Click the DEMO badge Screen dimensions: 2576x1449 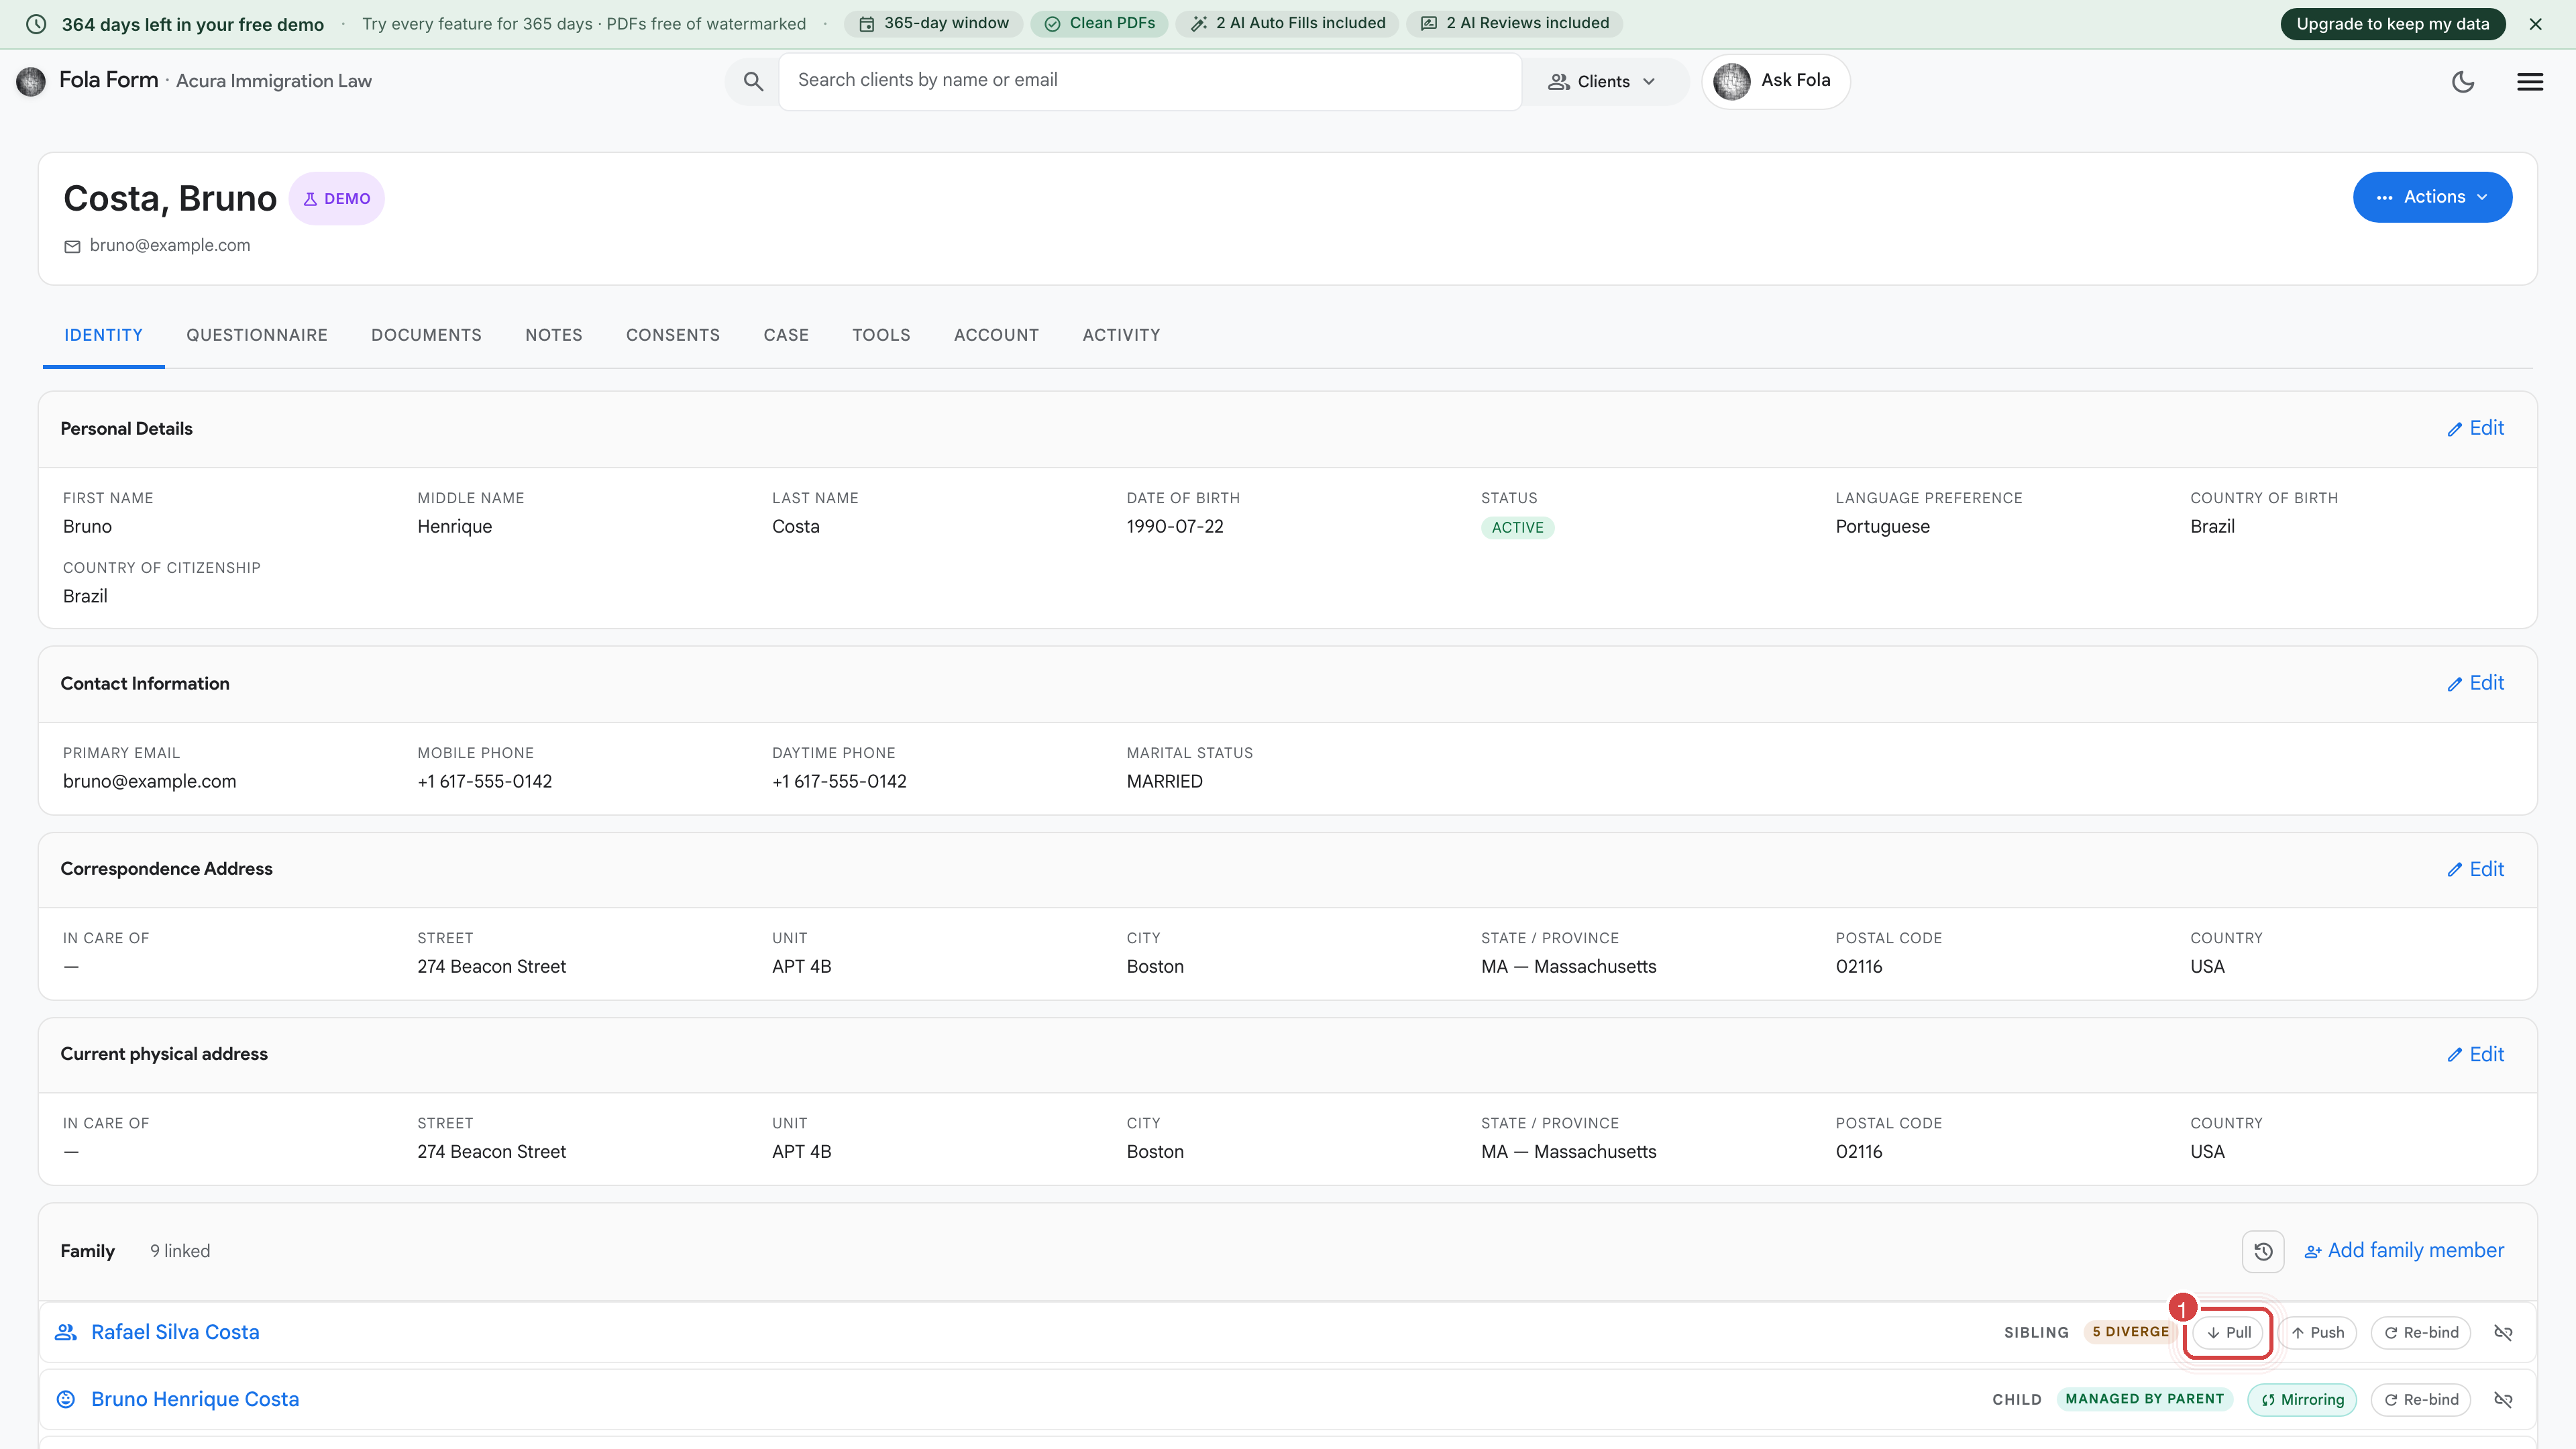337,198
